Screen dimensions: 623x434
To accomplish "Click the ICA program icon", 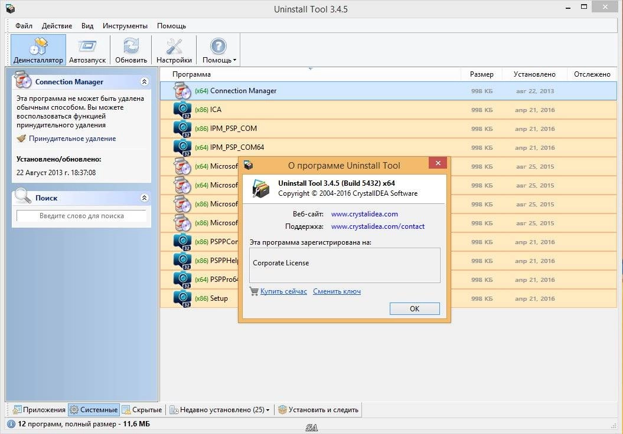I will pyautogui.click(x=182, y=110).
